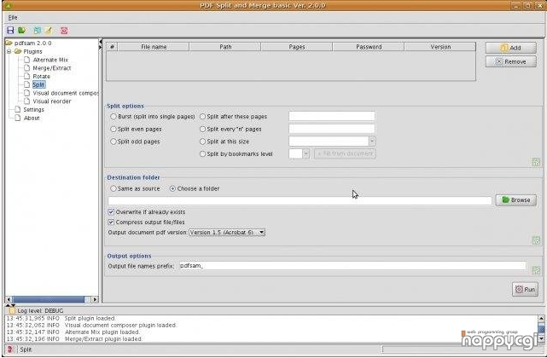Click the File name column header
Viewport: 547px width, 358px height.
[154, 47]
